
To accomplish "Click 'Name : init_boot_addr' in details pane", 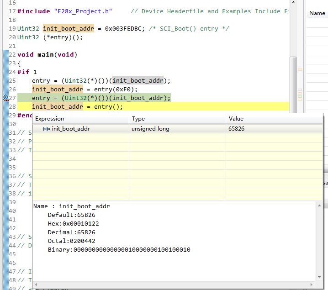I will coord(72,206).
